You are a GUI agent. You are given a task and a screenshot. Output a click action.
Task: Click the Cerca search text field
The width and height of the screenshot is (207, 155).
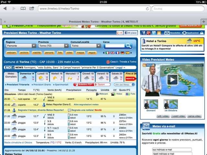(114, 46)
